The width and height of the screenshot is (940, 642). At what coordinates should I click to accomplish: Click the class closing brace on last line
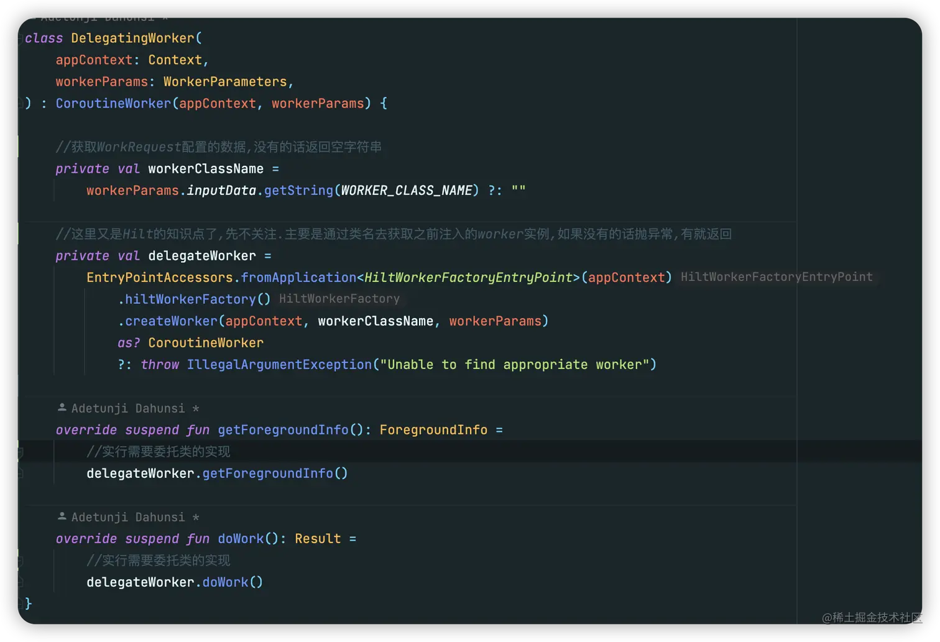click(28, 603)
